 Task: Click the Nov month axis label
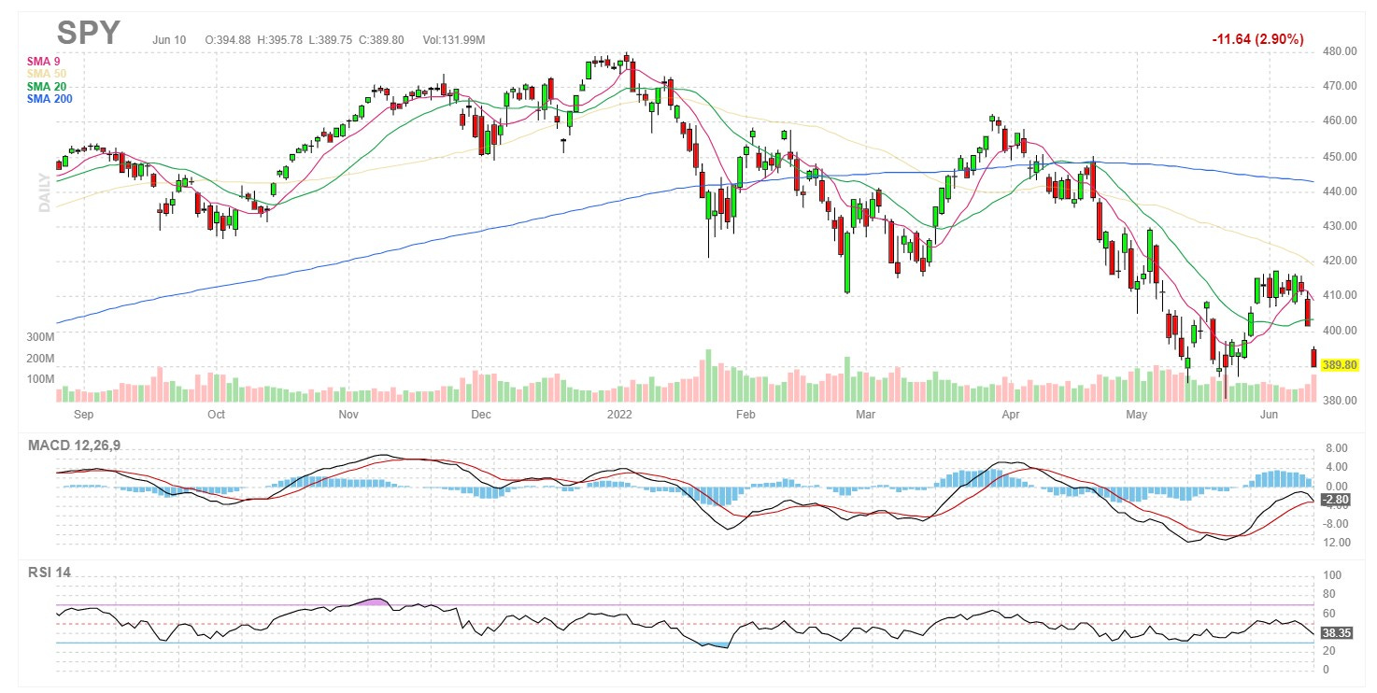point(348,413)
